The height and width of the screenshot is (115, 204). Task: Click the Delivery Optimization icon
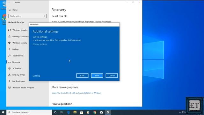tap(10, 36)
